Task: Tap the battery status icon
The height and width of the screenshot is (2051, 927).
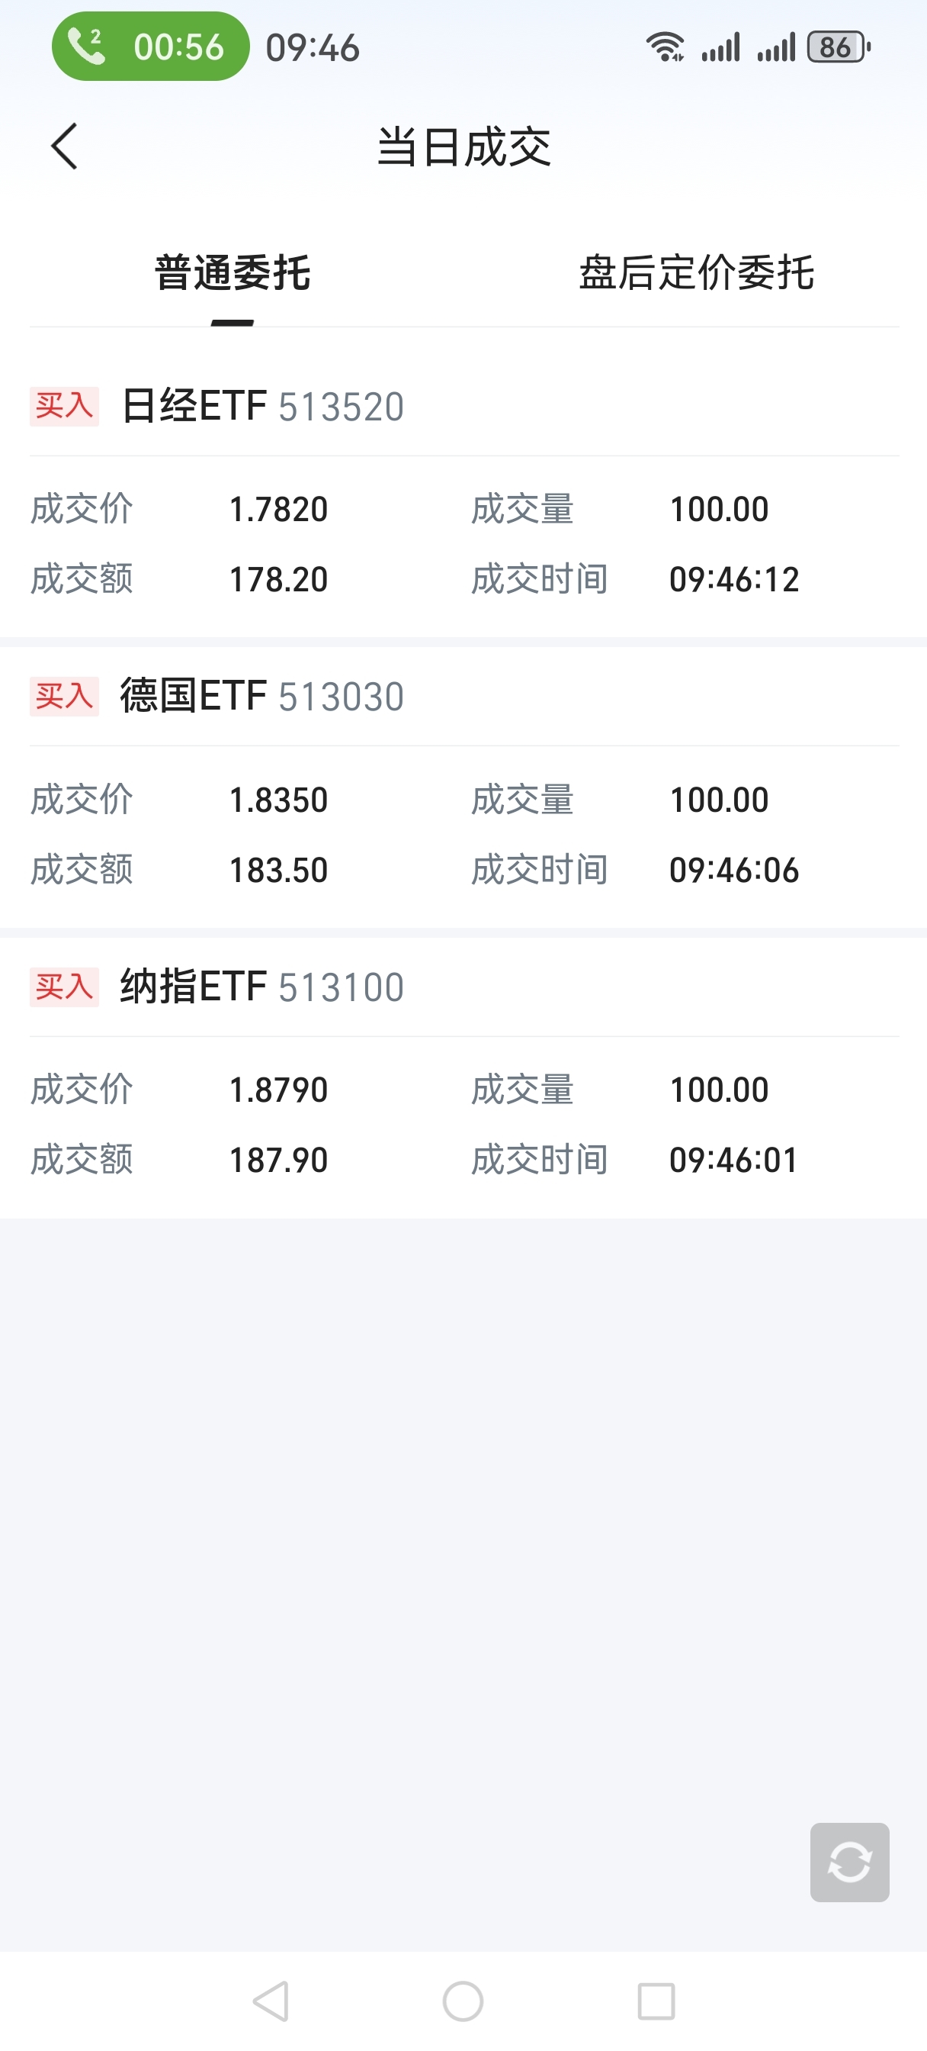Action: (839, 47)
